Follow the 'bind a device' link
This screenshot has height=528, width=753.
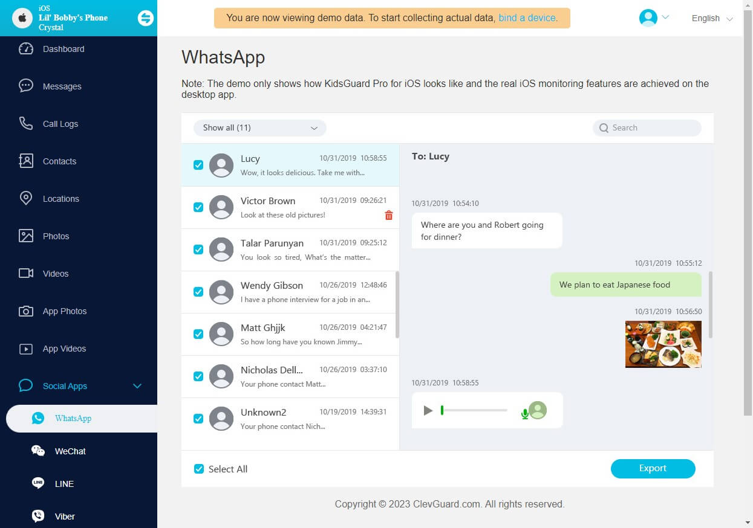(x=527, y=18)
